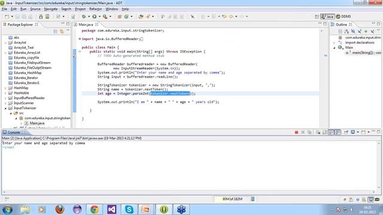Expand import declarations in Outline
This screenshot has height=215, width=383.
(335, 42)
